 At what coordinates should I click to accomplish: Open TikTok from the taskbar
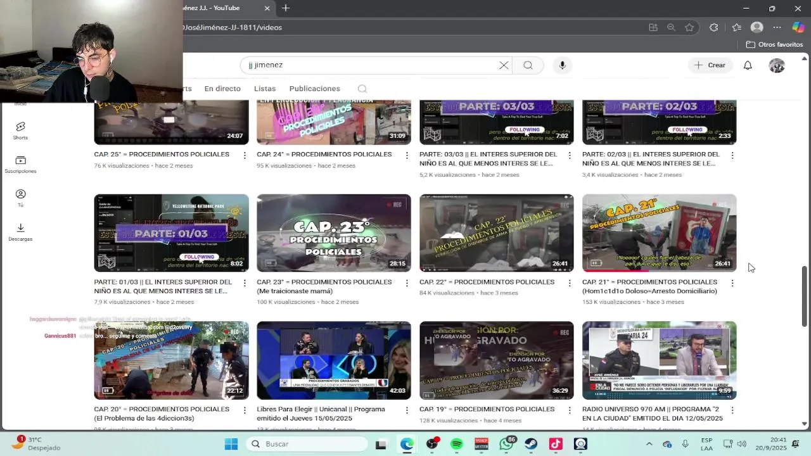[556, 444]
